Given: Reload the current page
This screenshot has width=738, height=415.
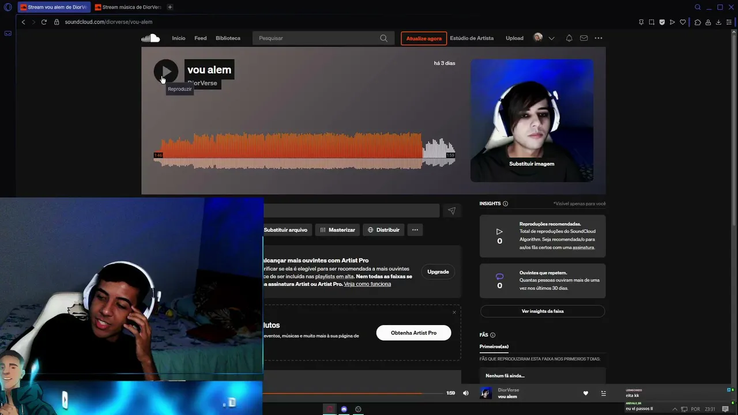Looking at the screenshot, I should coord(44,22).
